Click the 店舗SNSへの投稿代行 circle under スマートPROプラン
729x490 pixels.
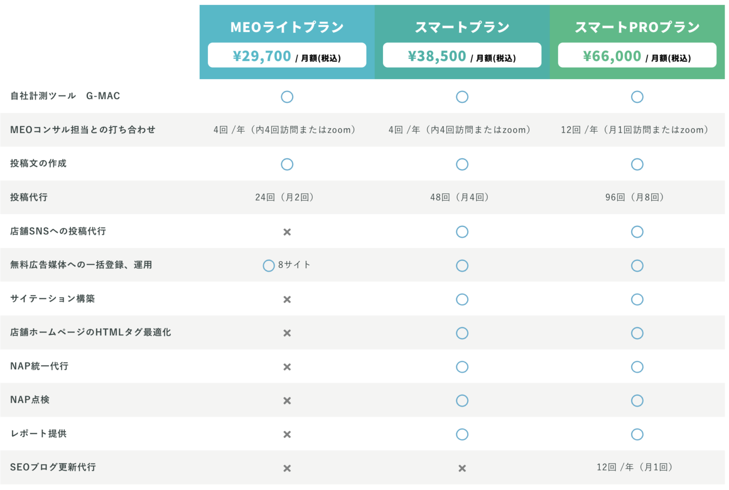(x=637, y=232)
